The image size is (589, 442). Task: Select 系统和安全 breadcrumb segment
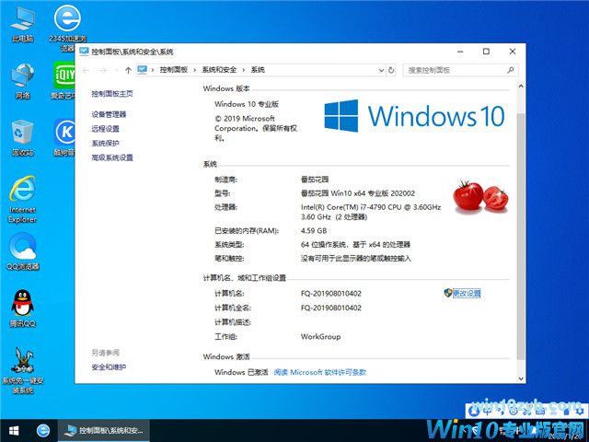click(219, 70)
